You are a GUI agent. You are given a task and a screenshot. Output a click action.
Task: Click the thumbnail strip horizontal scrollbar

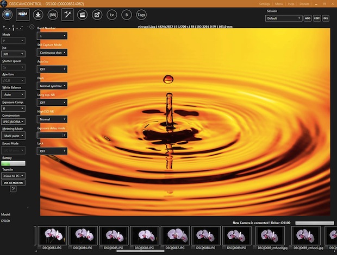click(141, 251)
